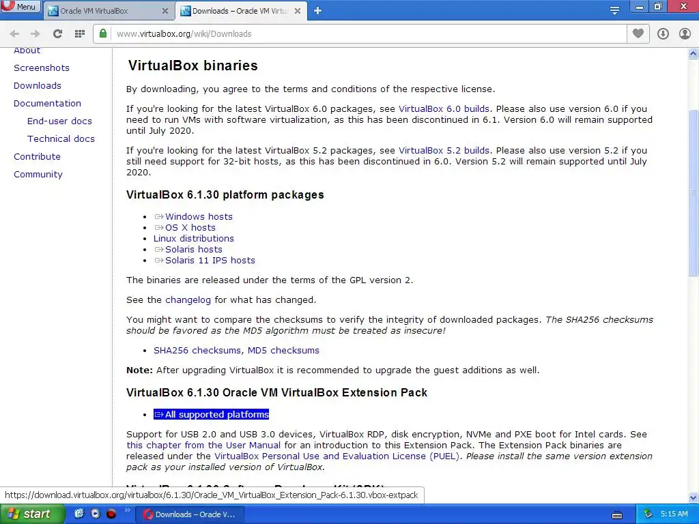The image size is (699, 524).
Task: Launch the red Opera quick launch icon
Action: pyautogui.click(x=111, y=514)
